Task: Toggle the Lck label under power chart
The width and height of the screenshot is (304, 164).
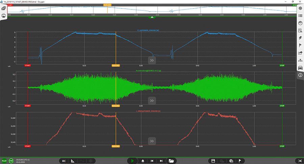Action: 9,66
